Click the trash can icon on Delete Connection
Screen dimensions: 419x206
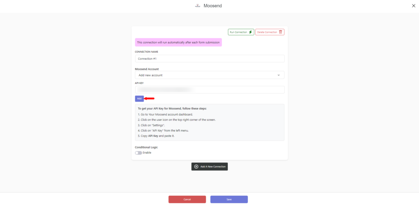281,32
